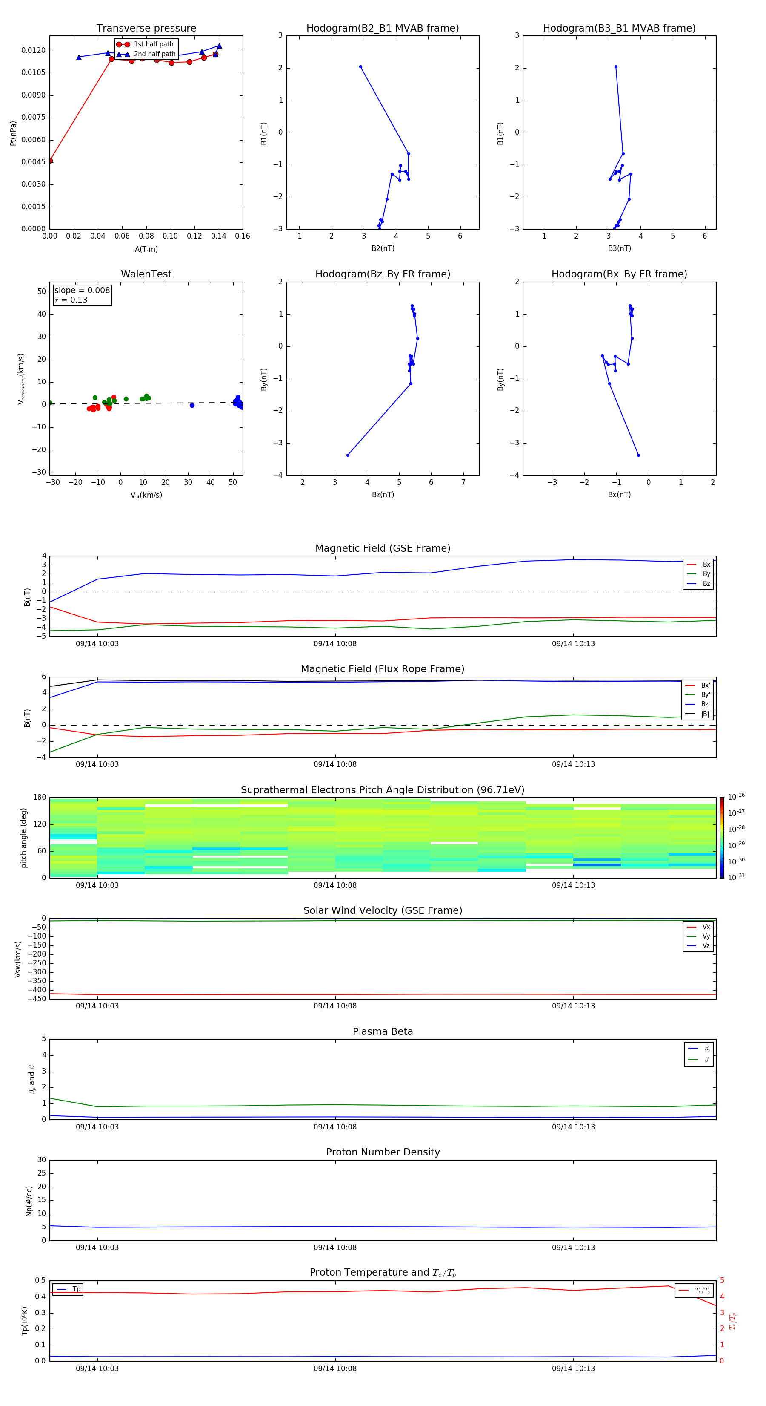Click the 'Np(#/cc)' y-axis label

point(29,1201)
